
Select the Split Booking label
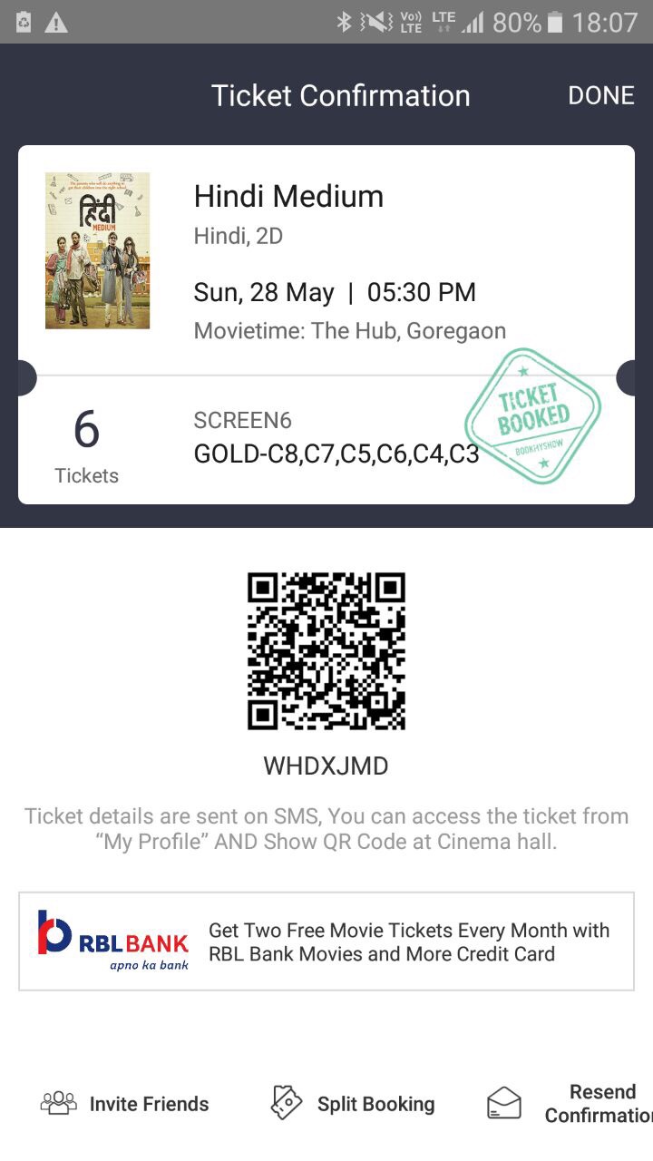coord(376,1104)
